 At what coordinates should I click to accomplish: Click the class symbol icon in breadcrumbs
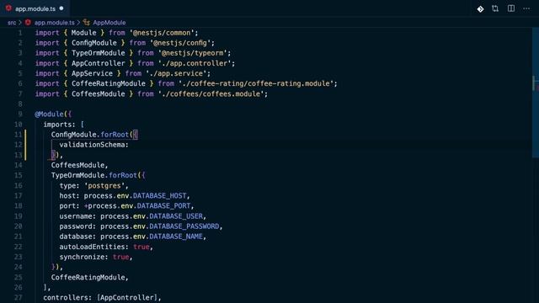86,23
